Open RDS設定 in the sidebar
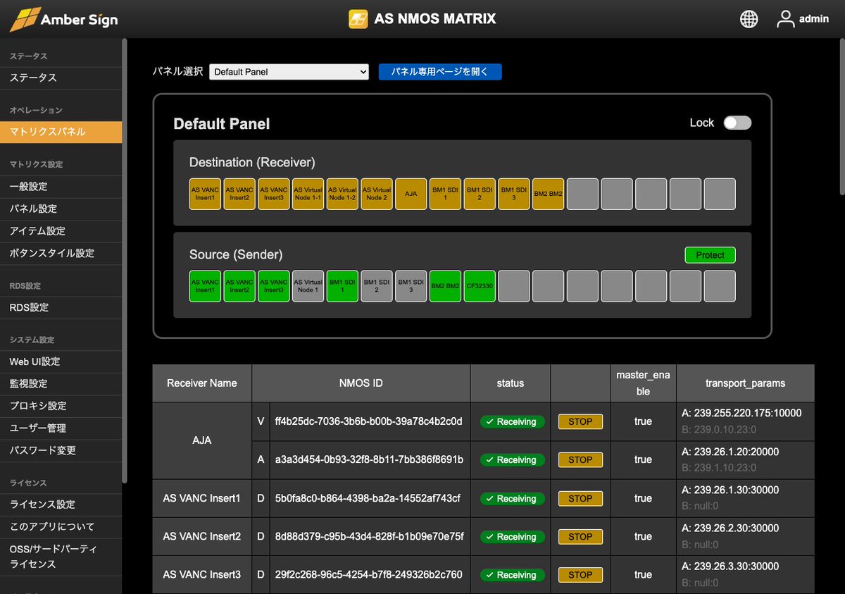Screen dimensions: 845x594 [x=29, y=307]
